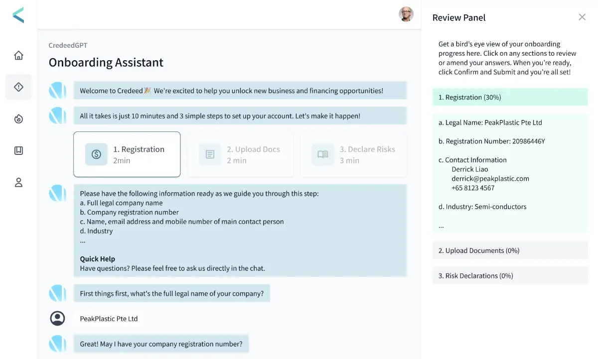Screen dimensions: 598x359
Task: Collapse the 1. Registration (30%) section
Action: [510, 97]
